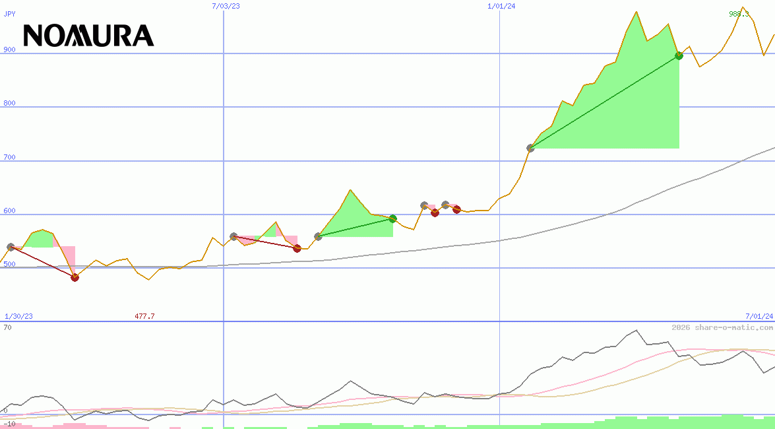This screenshot has width=775, height=429.
Task: Click the 1/01/24 date marker at the top axis
Action: tap(500, 7)
